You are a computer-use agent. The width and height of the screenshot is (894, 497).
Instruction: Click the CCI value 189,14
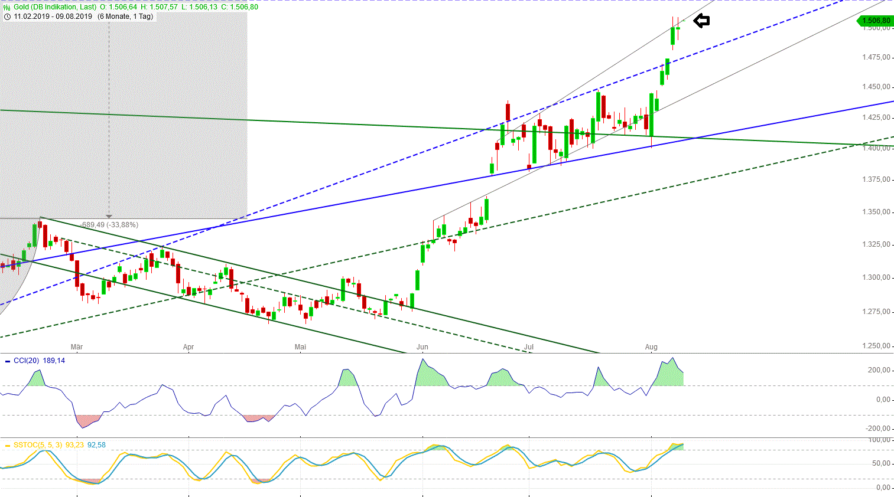click(x=54, y=361)
